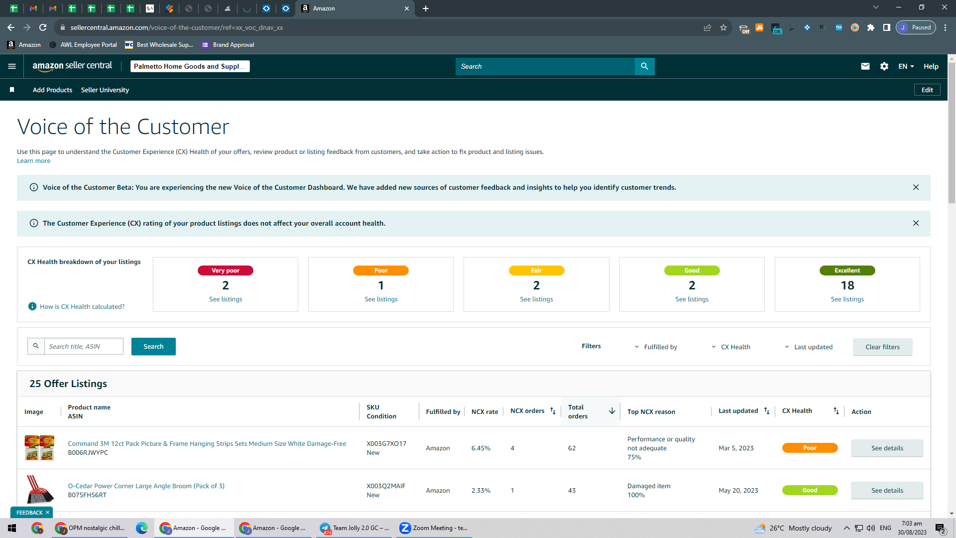This screenshot has width=956, height=538.
Task: Click the Command 3M strips product thumbnail
Action: point(39,448)
